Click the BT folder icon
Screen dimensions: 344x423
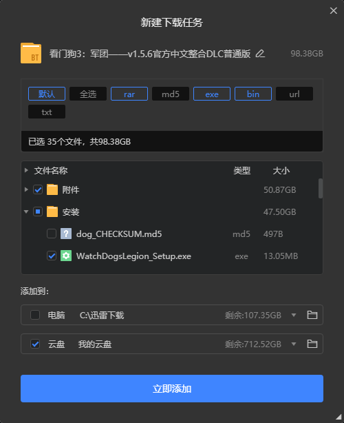[x=31, y=53]
